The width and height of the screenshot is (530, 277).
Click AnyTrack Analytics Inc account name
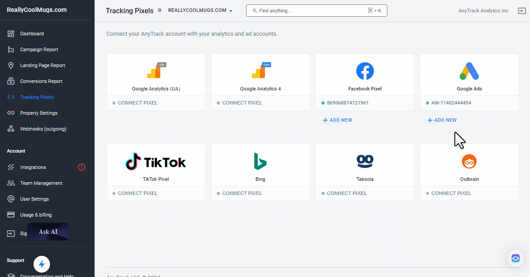484,11
